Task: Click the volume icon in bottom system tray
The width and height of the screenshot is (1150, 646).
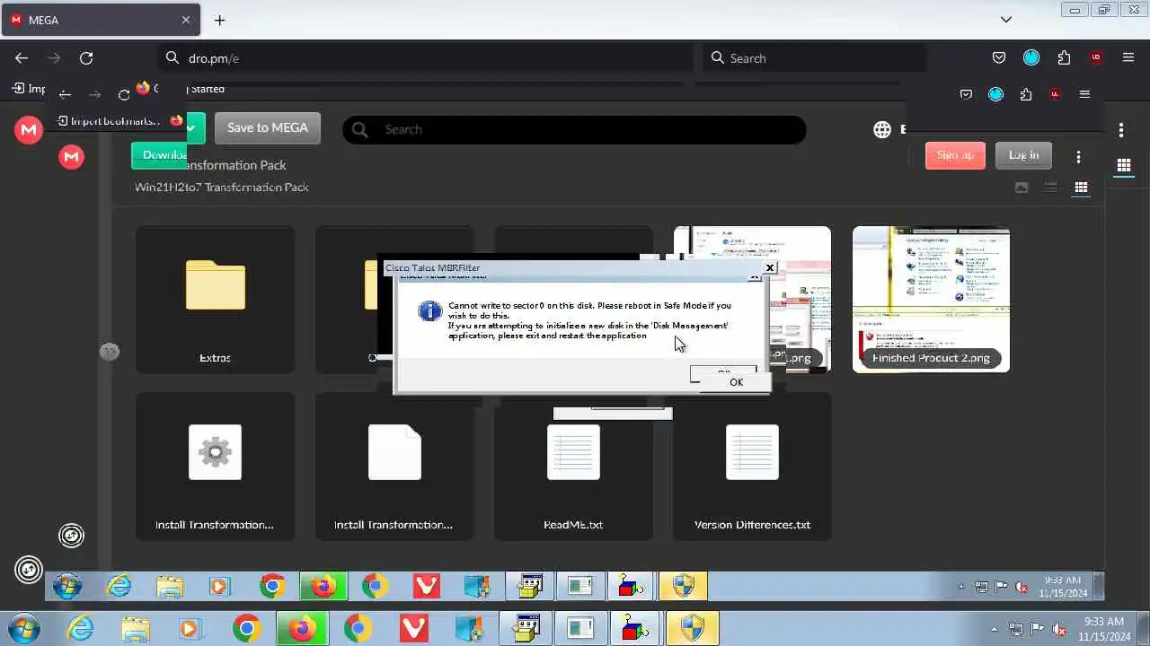Action: tap(1062, 629)
